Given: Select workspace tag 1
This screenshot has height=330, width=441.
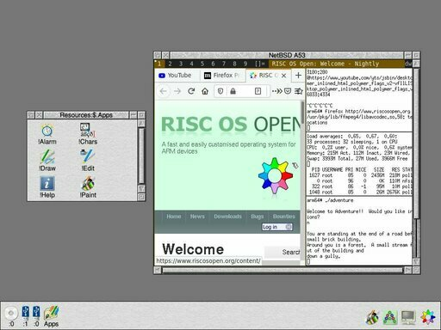Looking at the screenshot, I should coord(159,64).
